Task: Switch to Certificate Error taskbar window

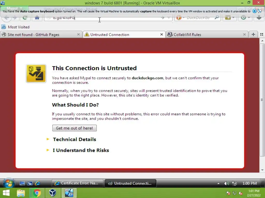Action: click(78, 183)
